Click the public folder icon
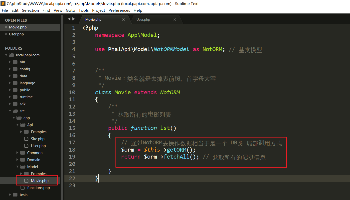The width and height of the screenshot is (350, 200). point(15,90)
